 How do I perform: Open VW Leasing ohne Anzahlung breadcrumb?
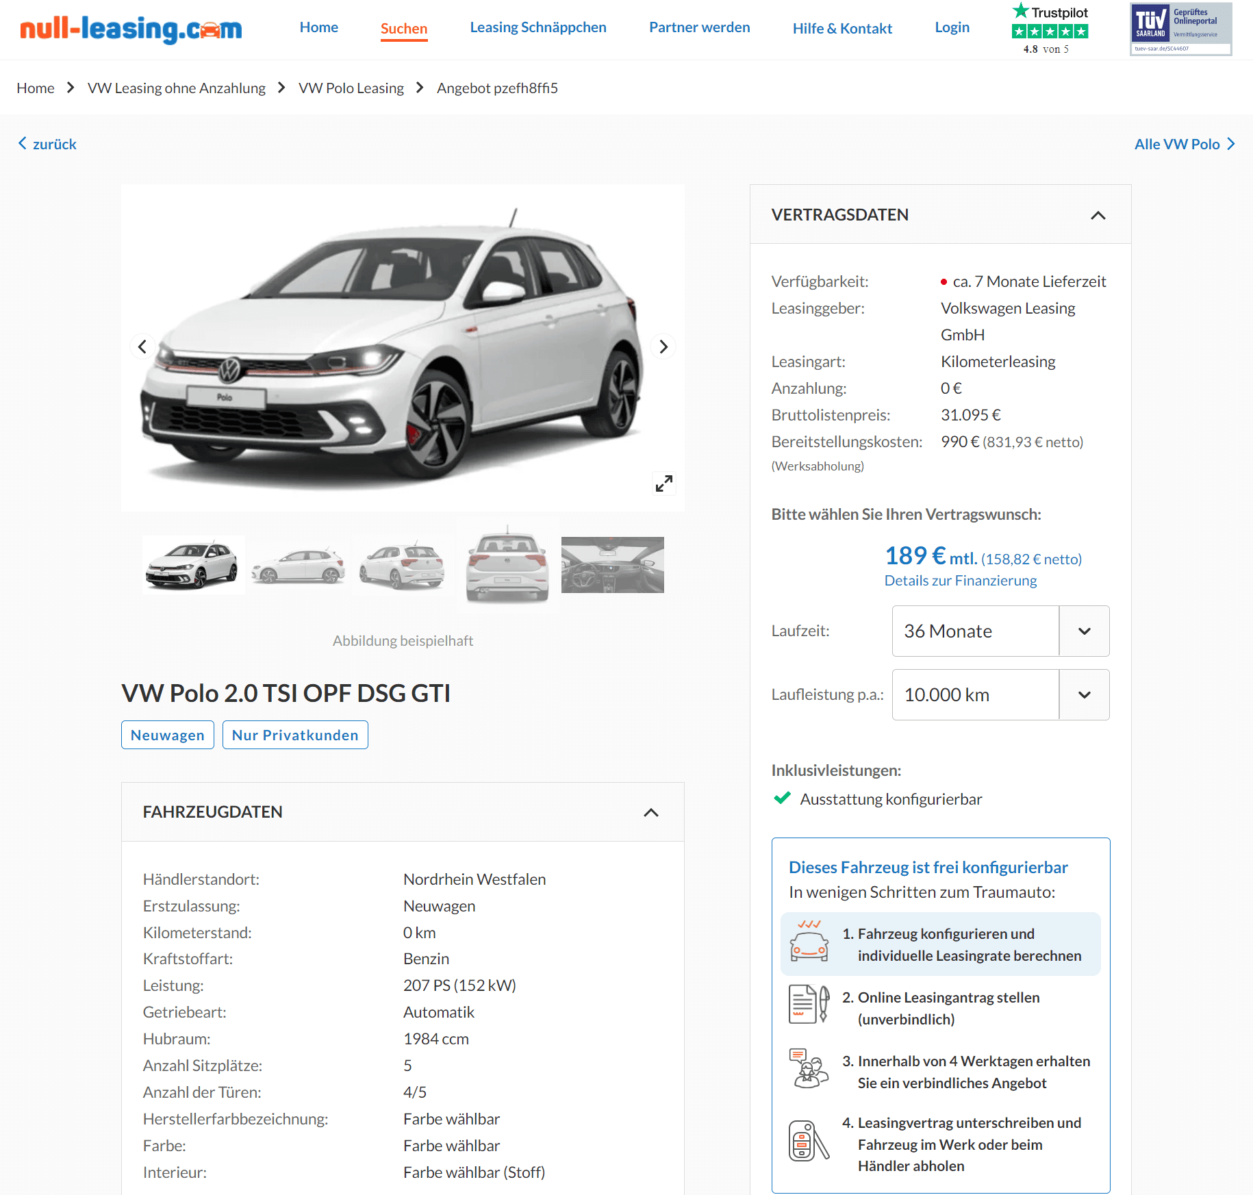177,88
